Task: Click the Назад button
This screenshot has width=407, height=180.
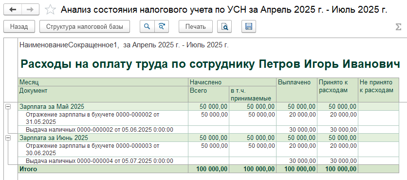Action: tap(19, 26)
